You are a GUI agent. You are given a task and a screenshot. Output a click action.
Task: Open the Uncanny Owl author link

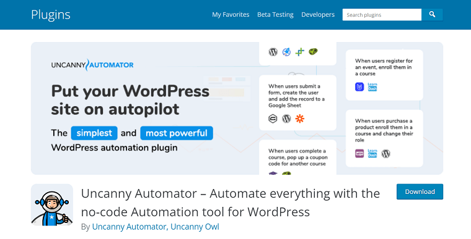pyautogui.click(x=195, y=227)
